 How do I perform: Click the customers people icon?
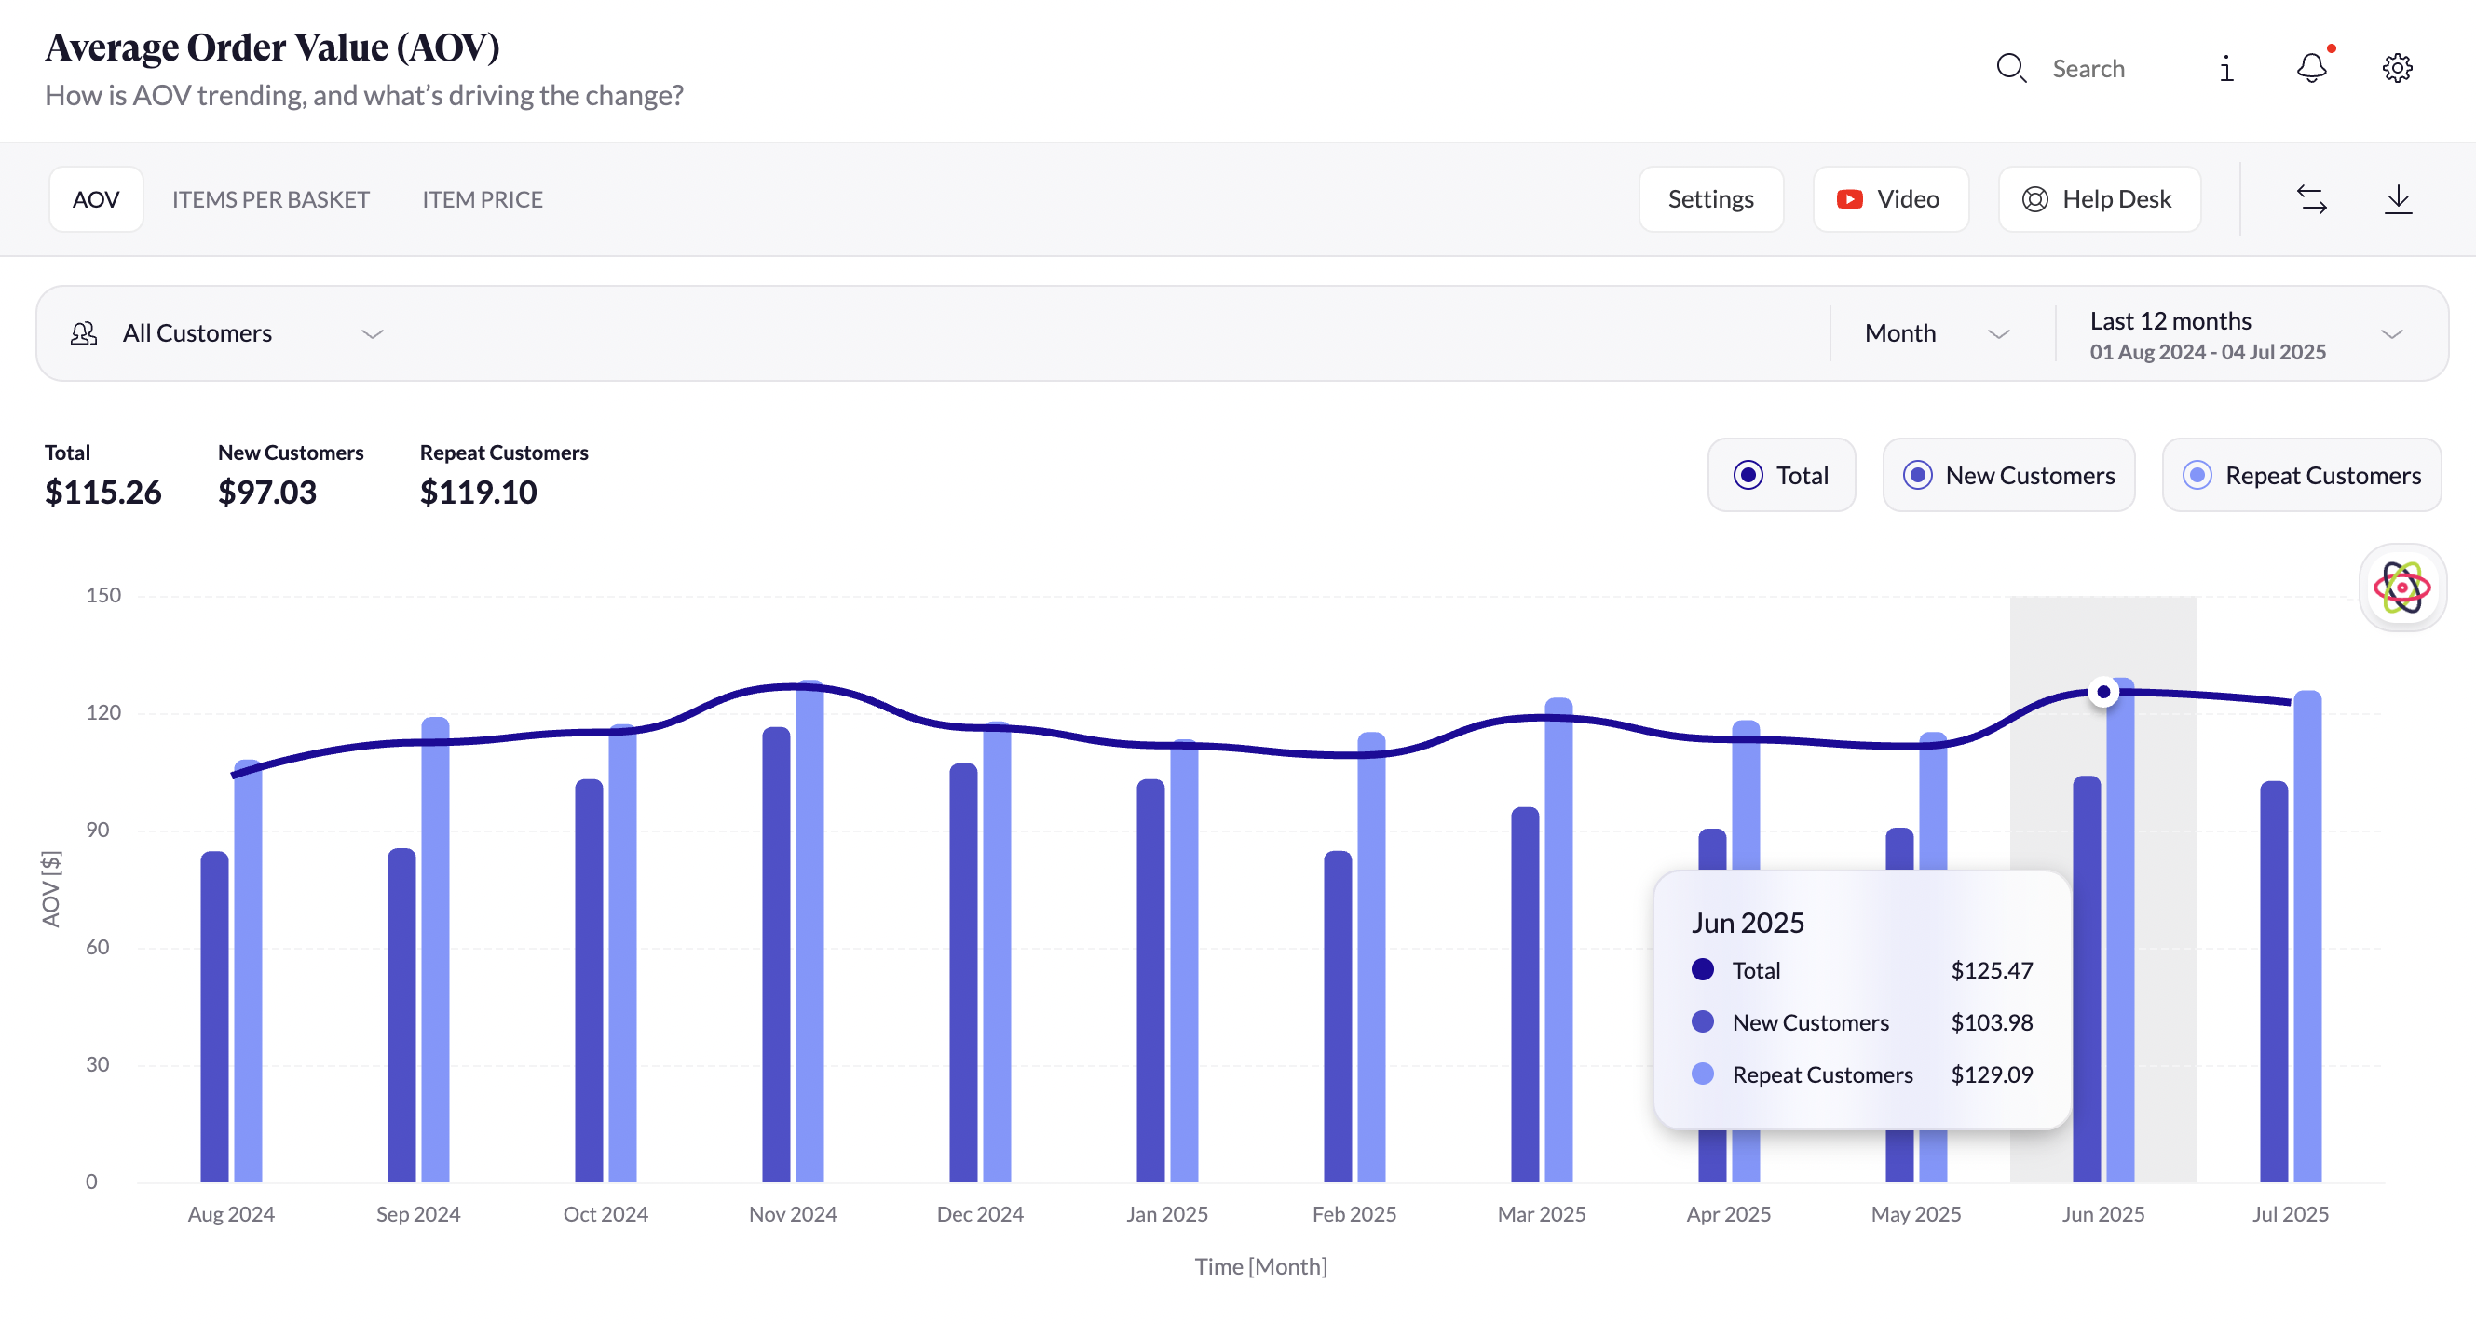pos(84,333)
